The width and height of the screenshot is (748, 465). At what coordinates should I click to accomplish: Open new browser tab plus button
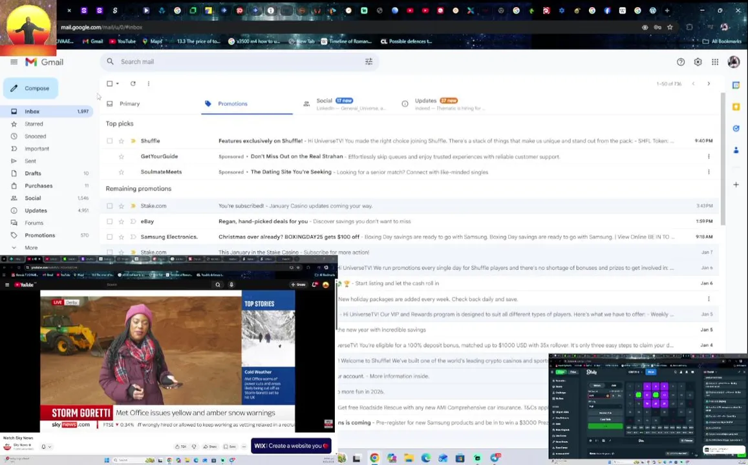(x=667, y=10)
